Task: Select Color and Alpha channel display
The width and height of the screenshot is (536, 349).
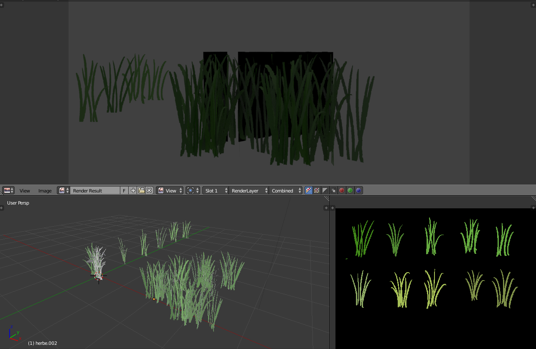Action: pyautogui.click(x=309, y=190)
